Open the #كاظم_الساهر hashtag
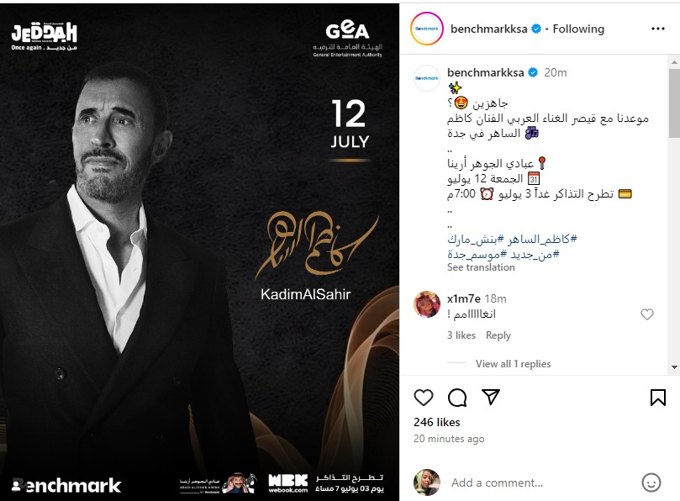 tap(542, 239)
